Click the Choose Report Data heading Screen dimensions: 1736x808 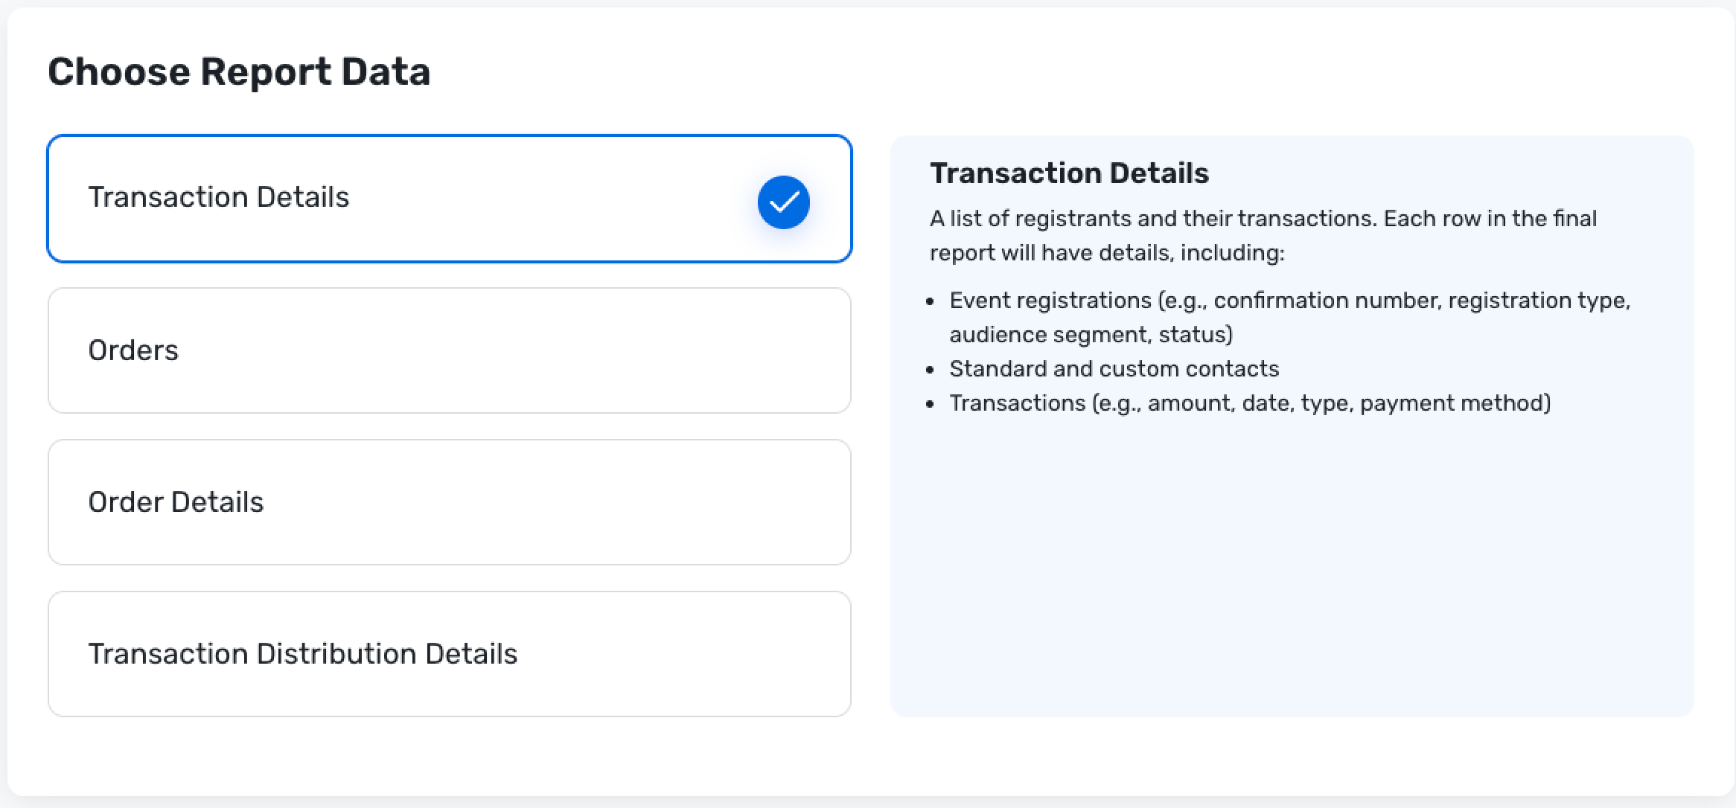pos(239,71)
